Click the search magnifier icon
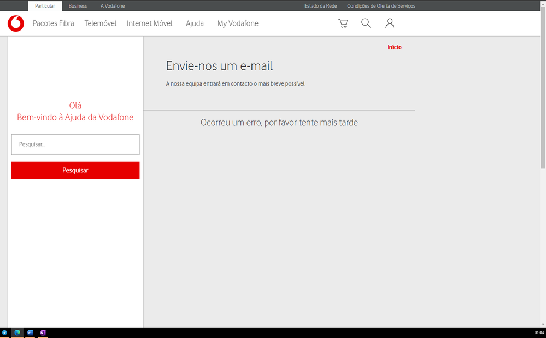546x338 pixels. [x=366, y=23]
